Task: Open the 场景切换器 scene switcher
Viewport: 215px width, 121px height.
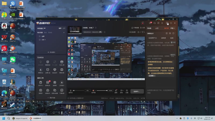Action: pos(55,91)
